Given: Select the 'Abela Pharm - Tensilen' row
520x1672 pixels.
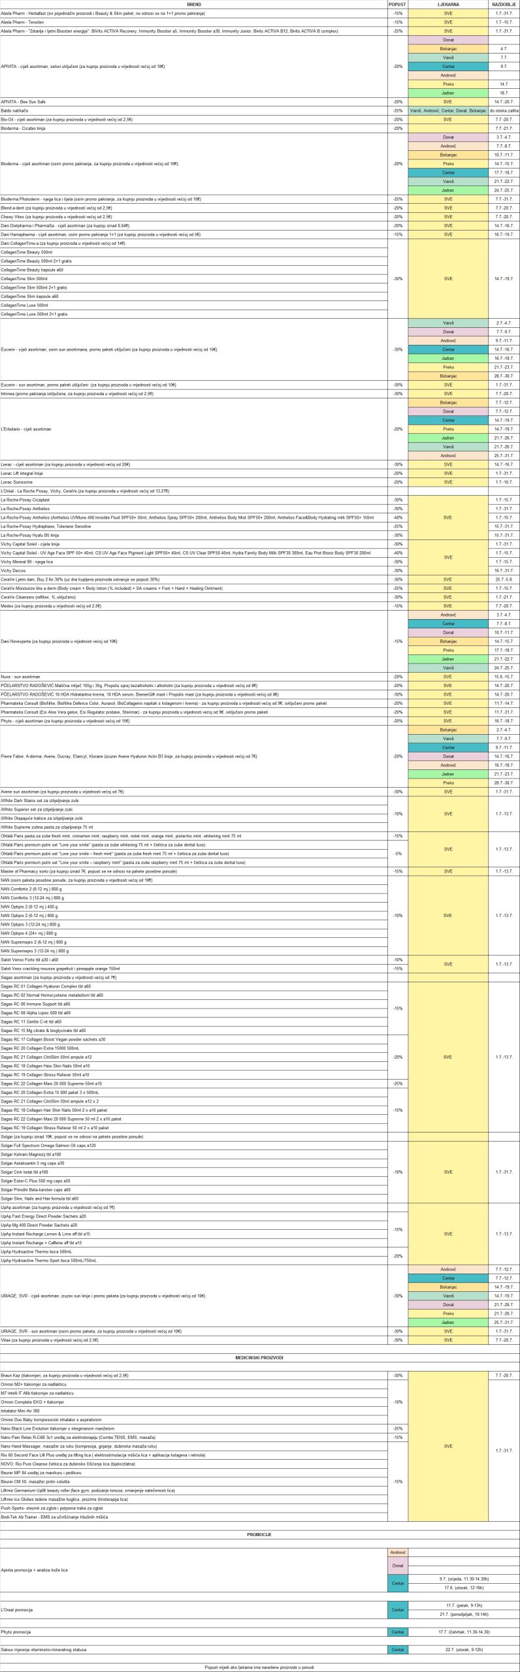Looking at the screenshot, I should 193,22.
